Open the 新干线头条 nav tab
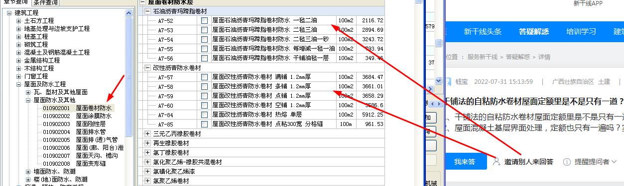624x186 pixels. pos(483,31)
